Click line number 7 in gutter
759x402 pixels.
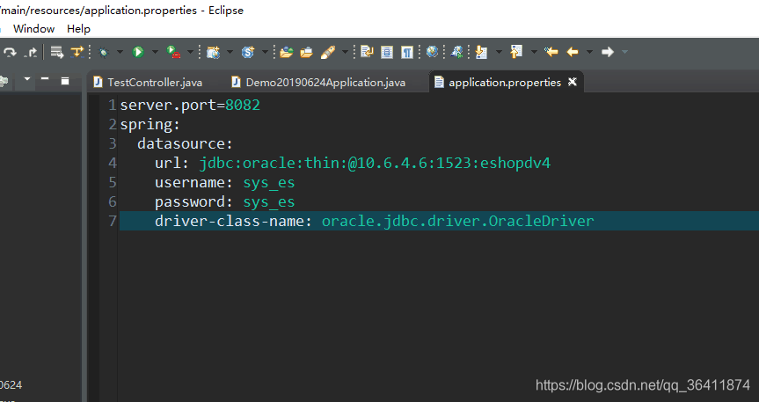(113, 222)
